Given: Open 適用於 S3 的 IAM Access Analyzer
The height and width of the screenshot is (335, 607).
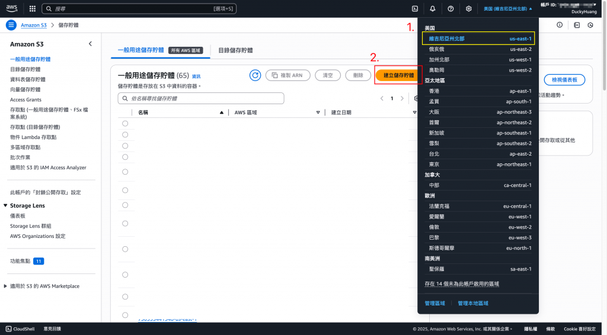Looking at the screenshot, I should (x=48, y=167).
